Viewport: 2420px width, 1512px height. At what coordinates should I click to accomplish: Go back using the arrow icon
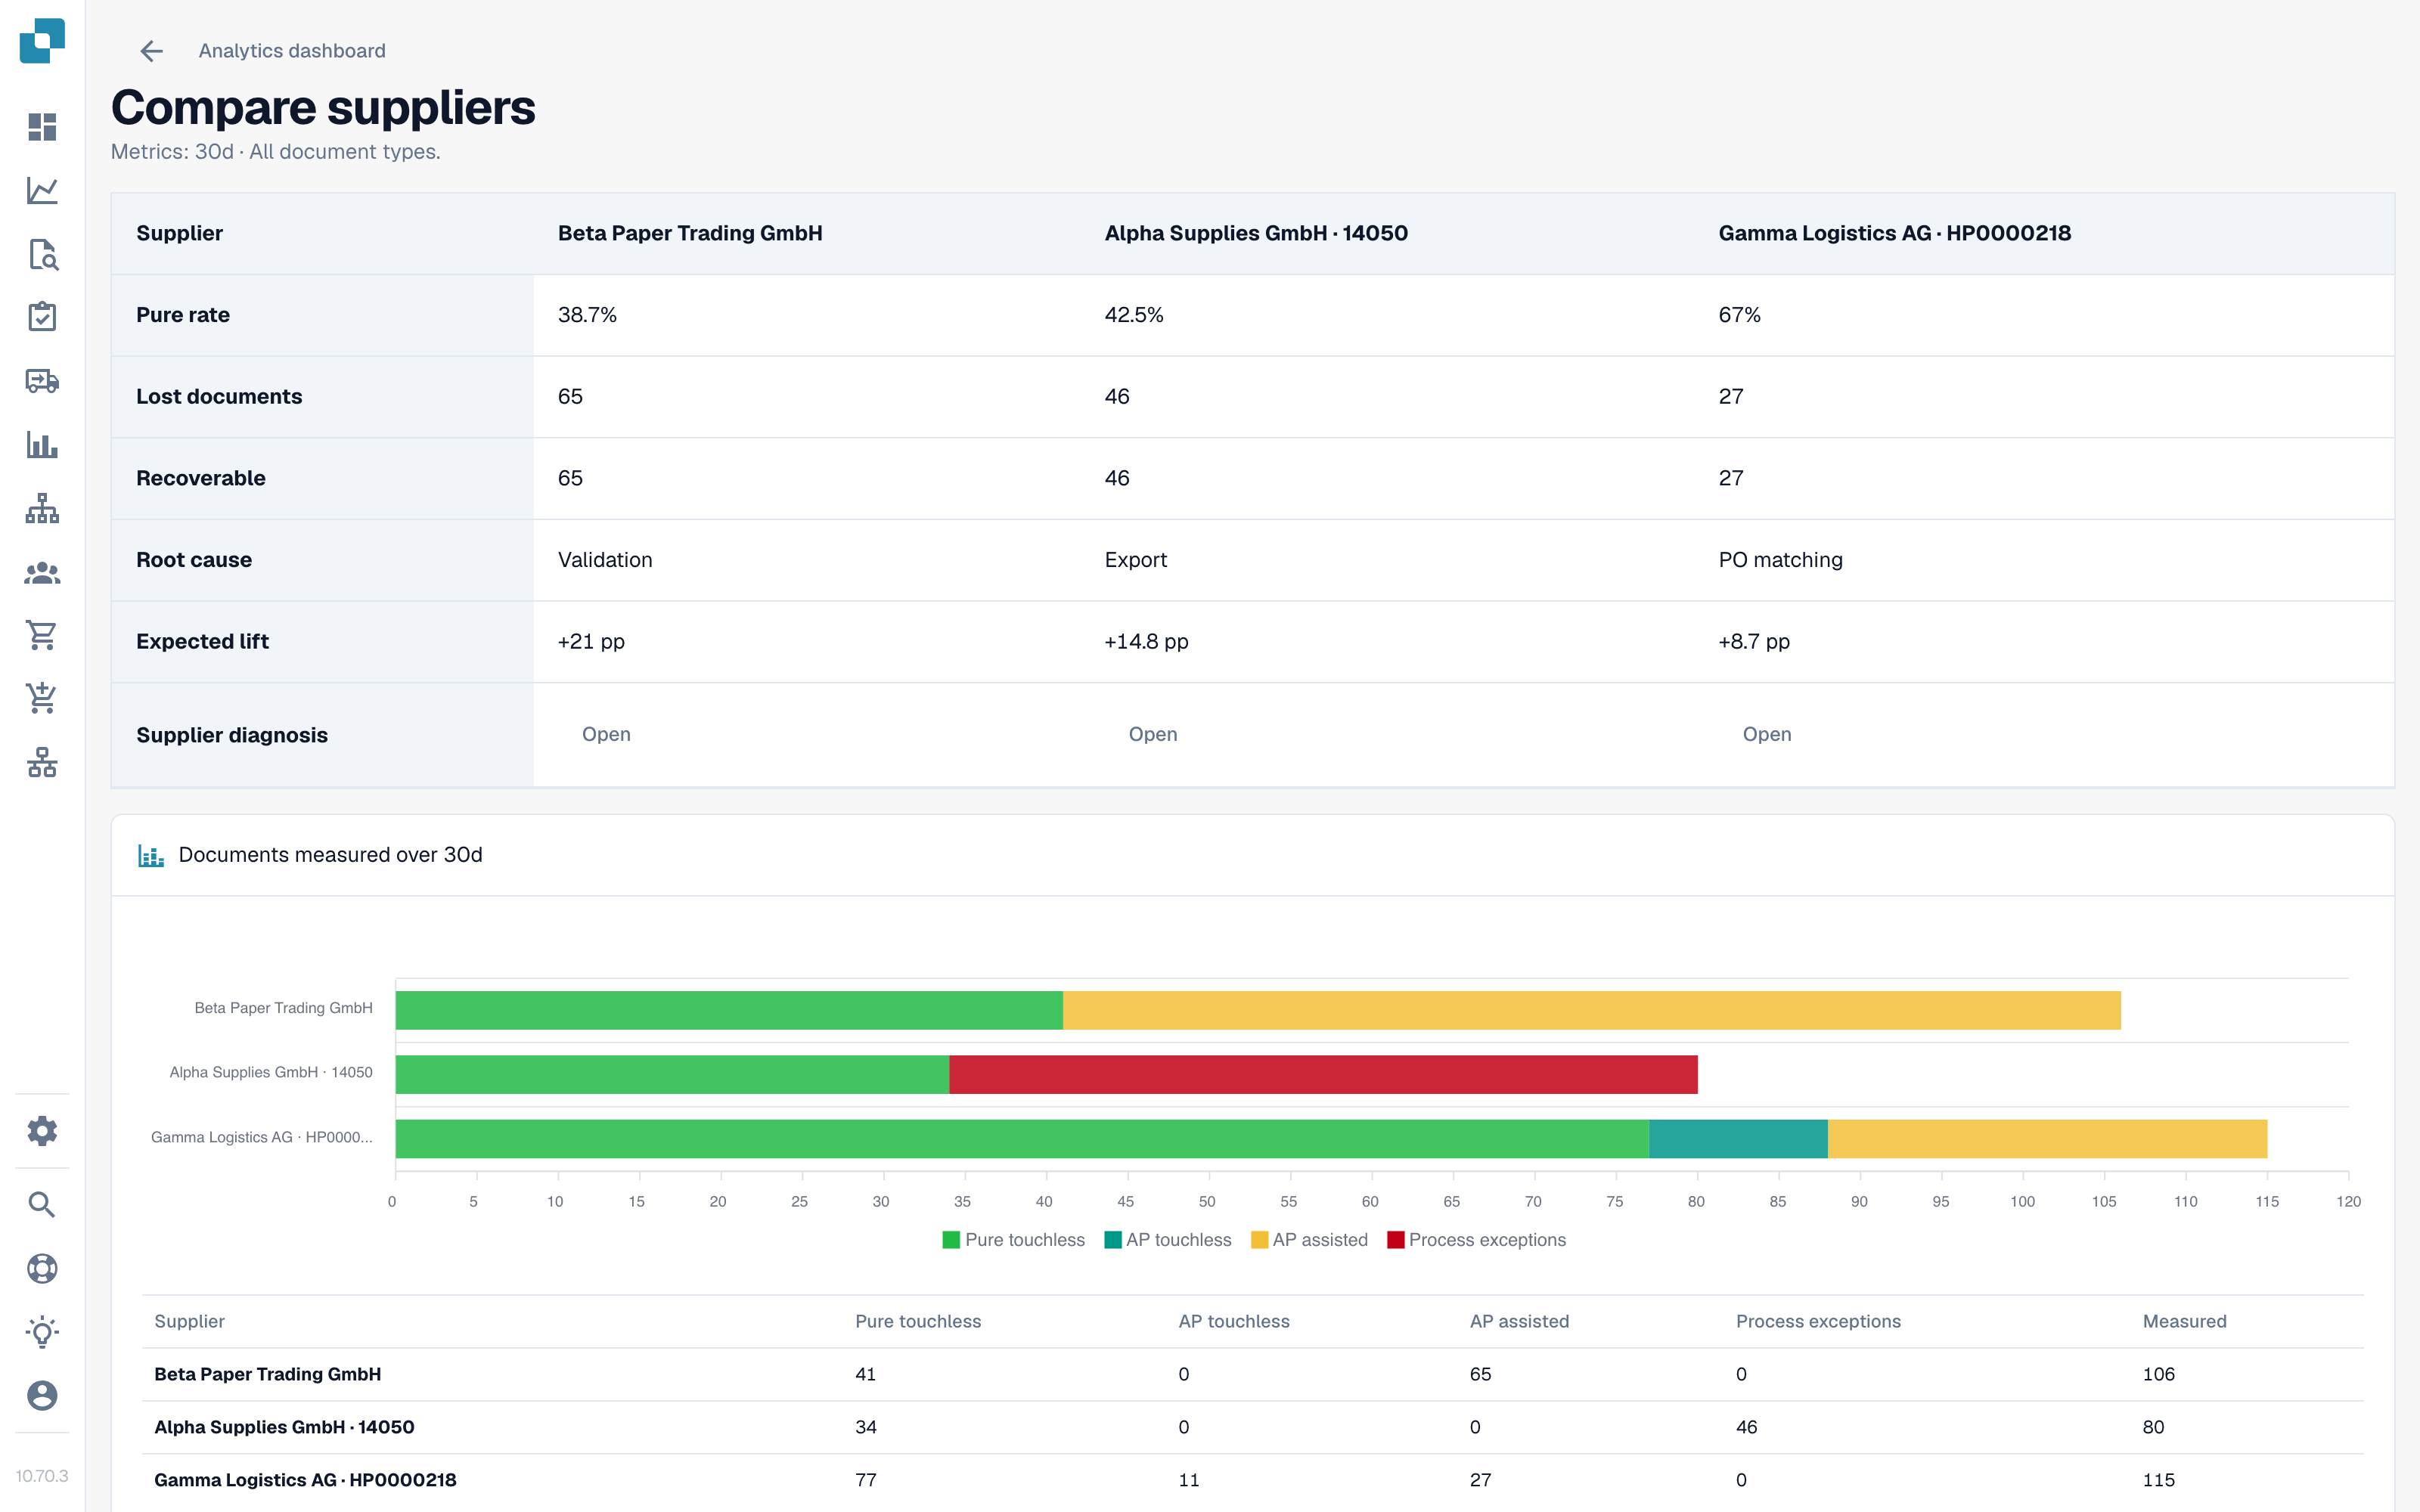click(x=151, y=51)
